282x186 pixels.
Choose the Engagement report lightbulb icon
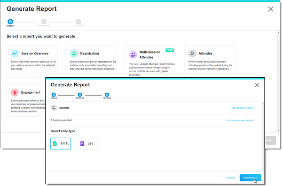[x=15, y=92]
